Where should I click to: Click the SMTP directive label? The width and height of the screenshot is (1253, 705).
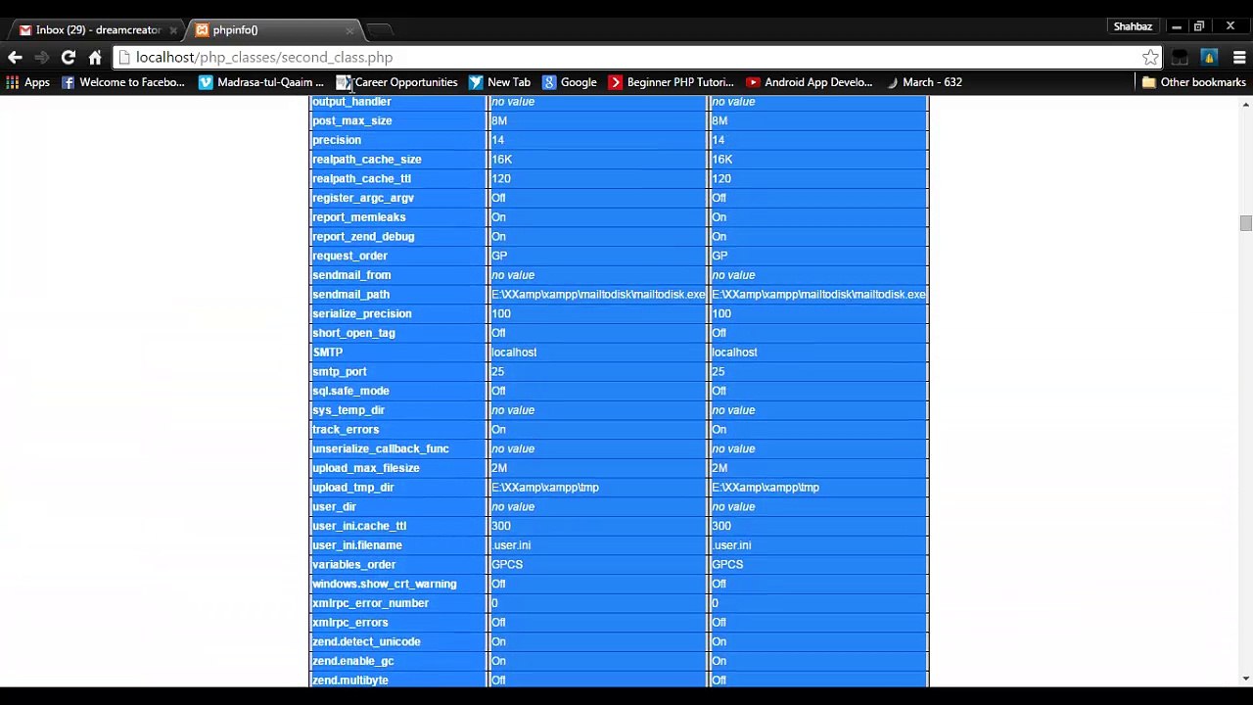tap(328, 352)
